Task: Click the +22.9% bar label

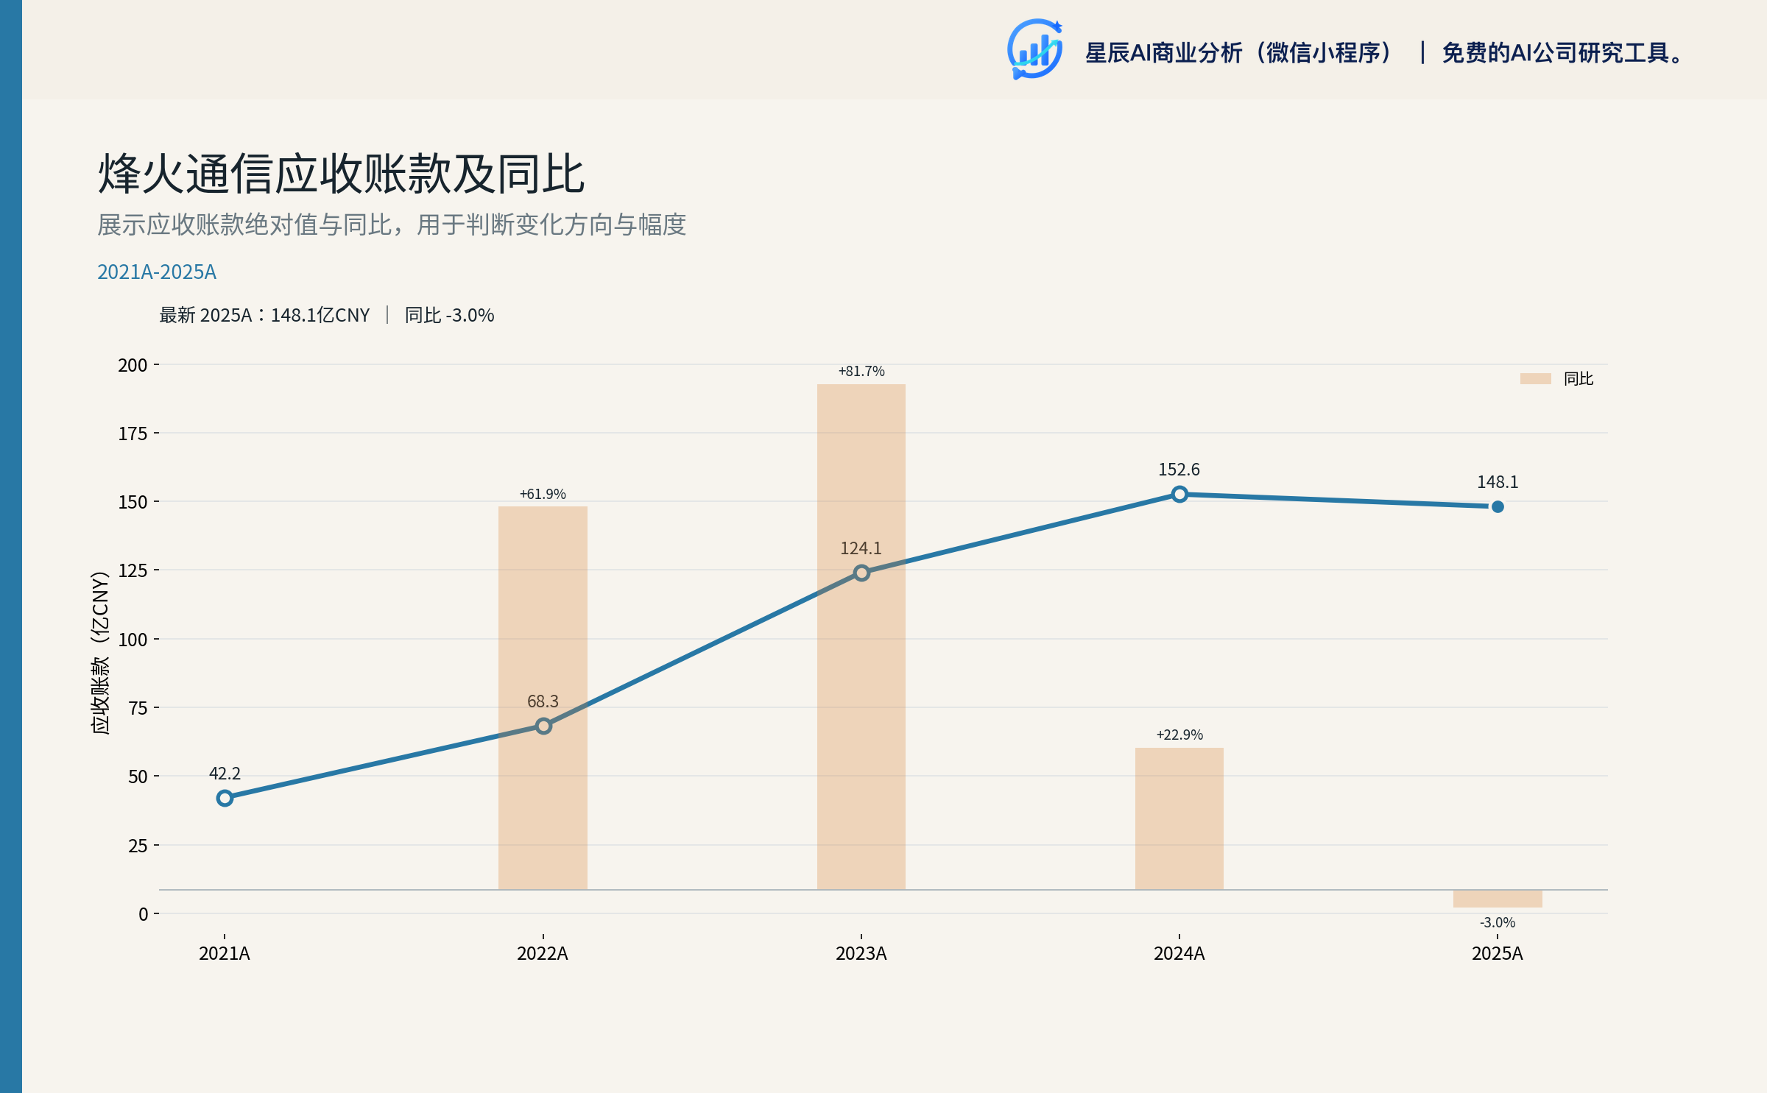Action: 1179,735
